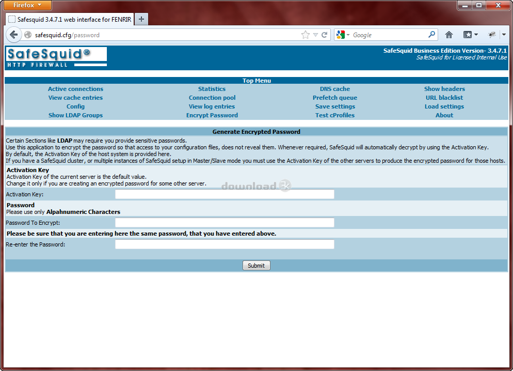The width and height of the screenshot is (513, 371).
Task: Open the Statistics page
Action: [x=212, y=89]
